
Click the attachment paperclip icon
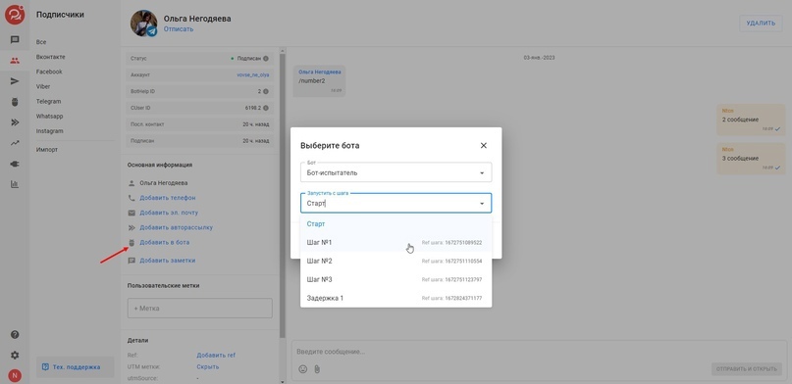click(x=317, y=369)
